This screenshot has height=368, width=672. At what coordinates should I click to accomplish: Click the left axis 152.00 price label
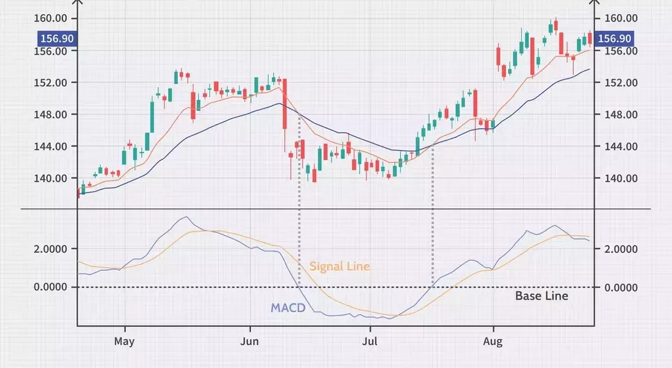50,83
